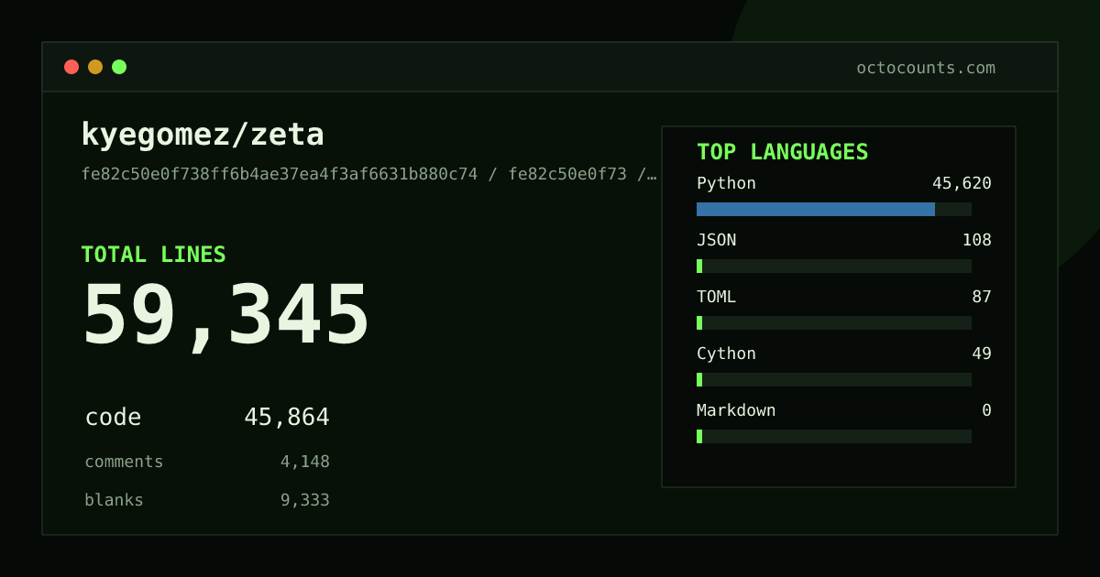Click the comments label
Viewport: 1100px width, 577px height.
point(124,462)
